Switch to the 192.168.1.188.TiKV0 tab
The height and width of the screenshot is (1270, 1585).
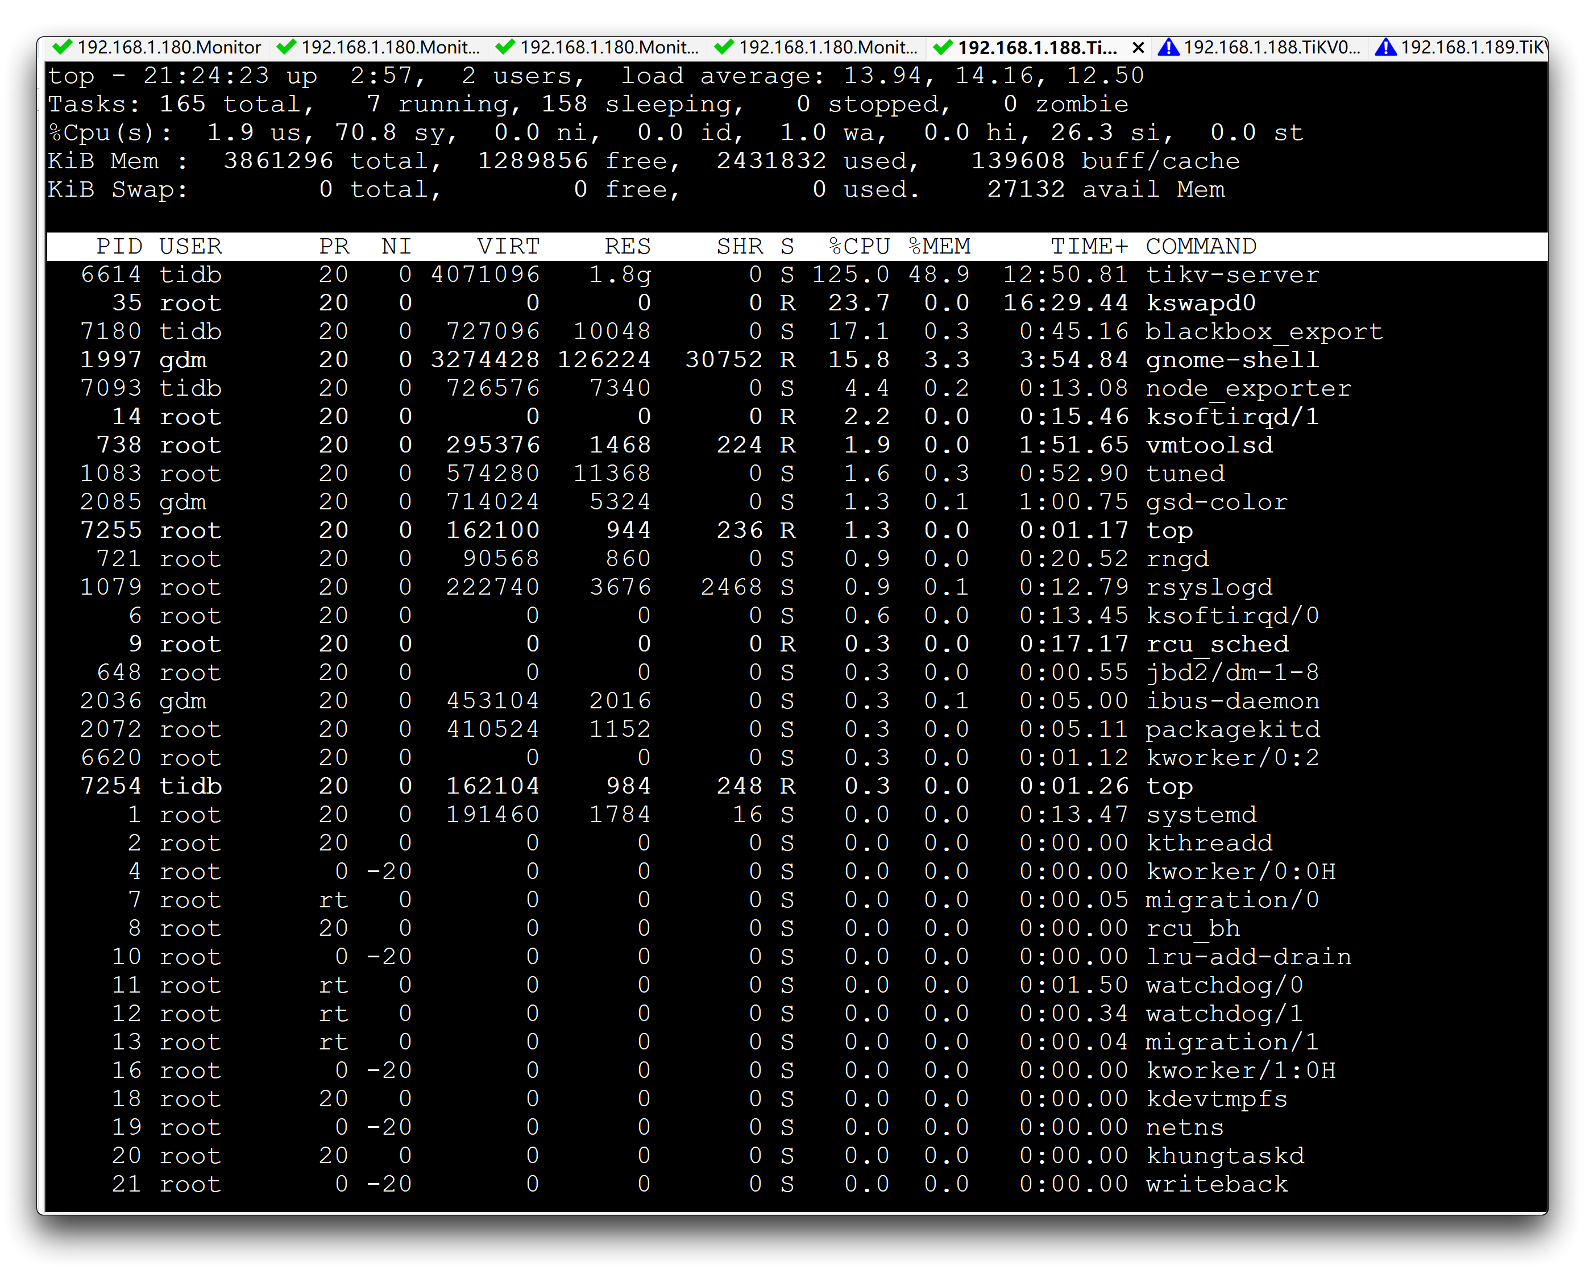point(1271,48)
